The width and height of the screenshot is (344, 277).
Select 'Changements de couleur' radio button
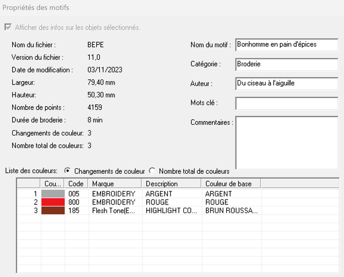(67, 171)
